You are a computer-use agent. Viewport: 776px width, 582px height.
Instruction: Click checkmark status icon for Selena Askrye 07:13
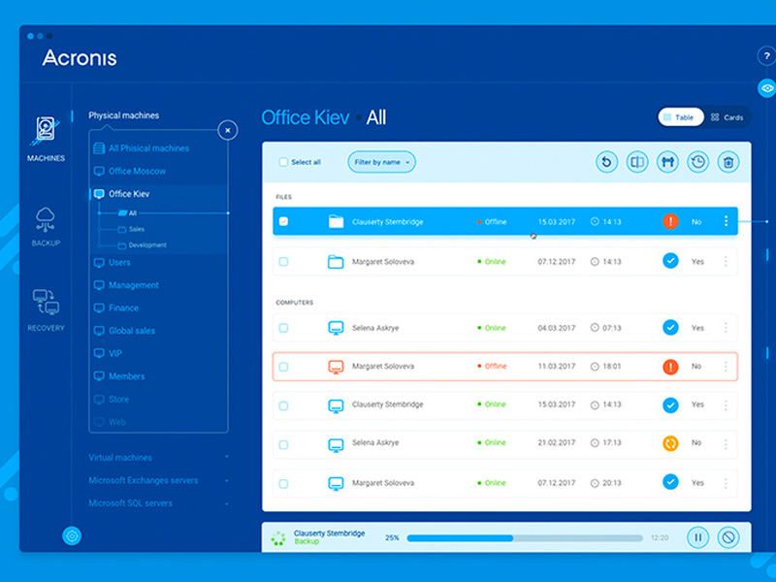pyautogui.click(x=670, y=327)
